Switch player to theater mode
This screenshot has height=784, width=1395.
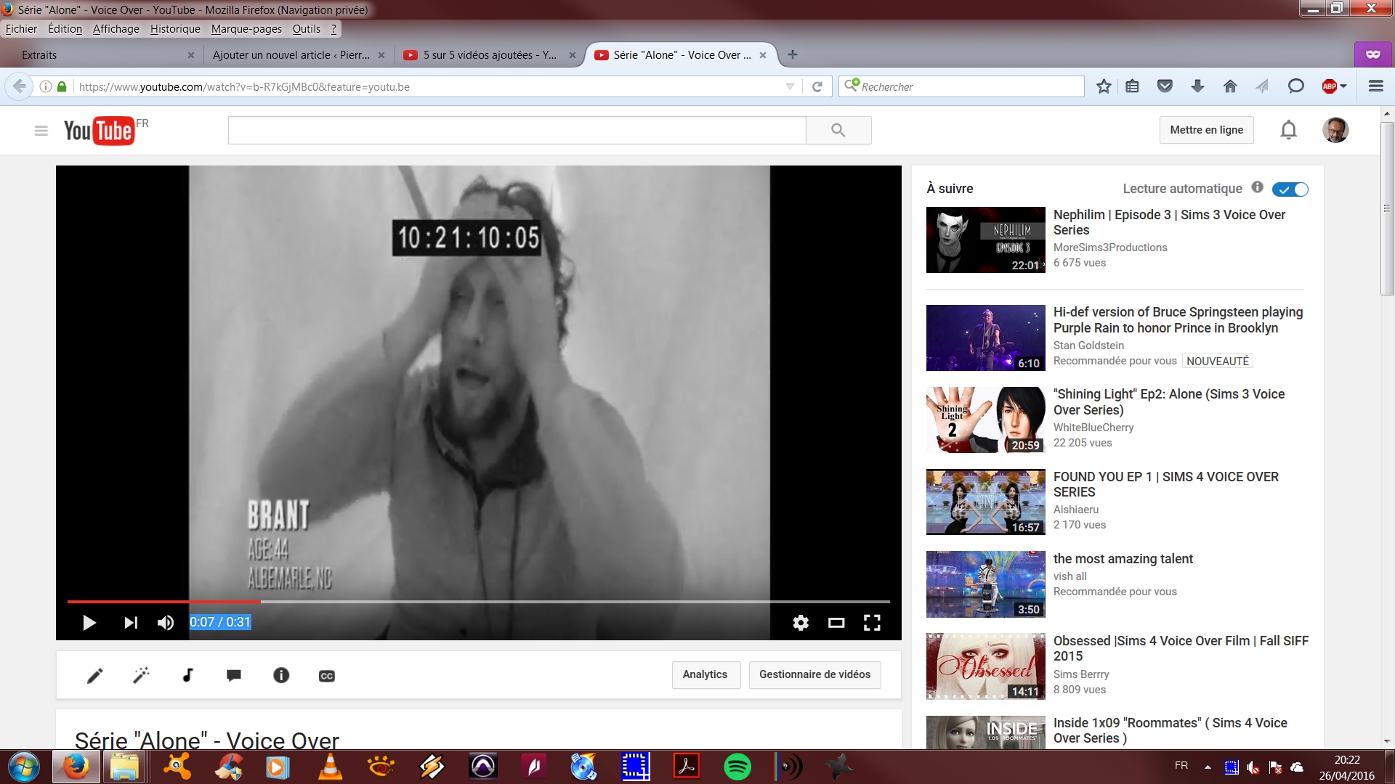[x=836, y=623]
